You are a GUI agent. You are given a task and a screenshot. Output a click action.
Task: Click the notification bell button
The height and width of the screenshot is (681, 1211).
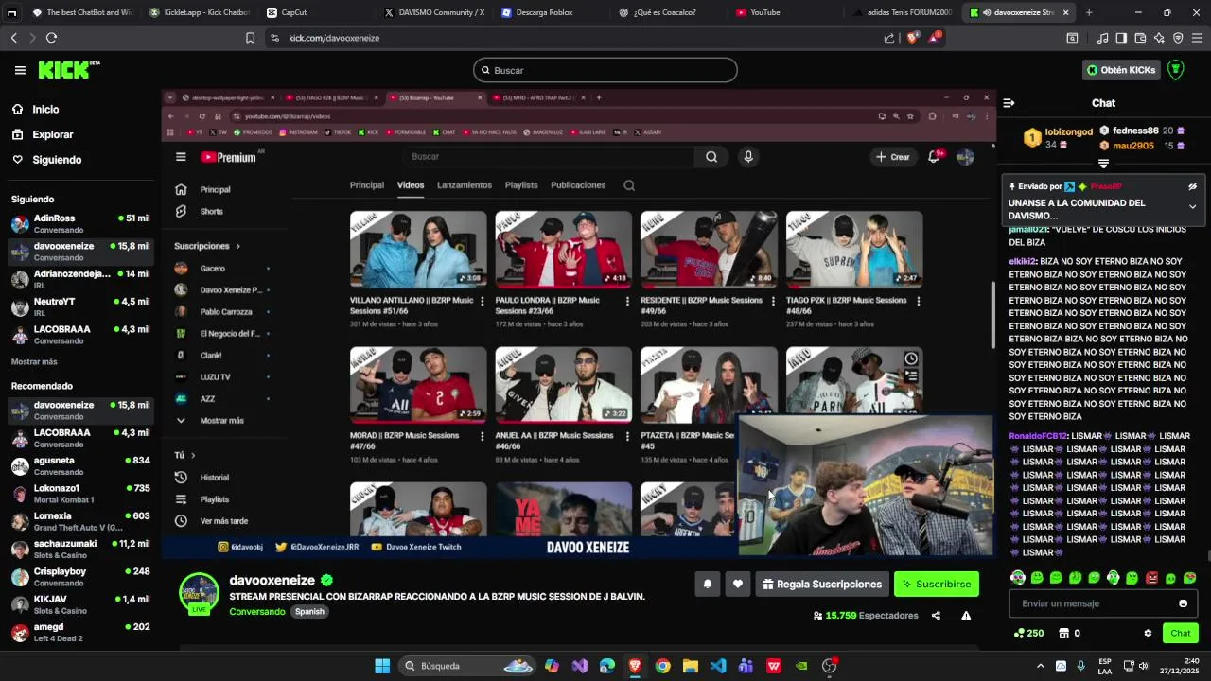[x=707, y=585]
